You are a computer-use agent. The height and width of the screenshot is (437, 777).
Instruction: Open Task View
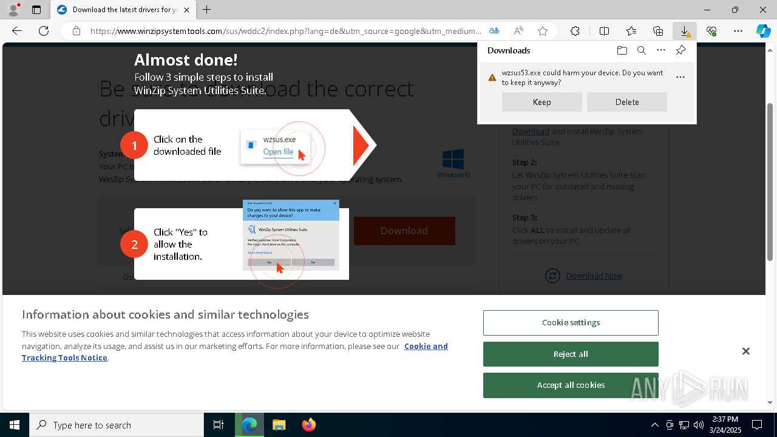click(x=219, y=425)
